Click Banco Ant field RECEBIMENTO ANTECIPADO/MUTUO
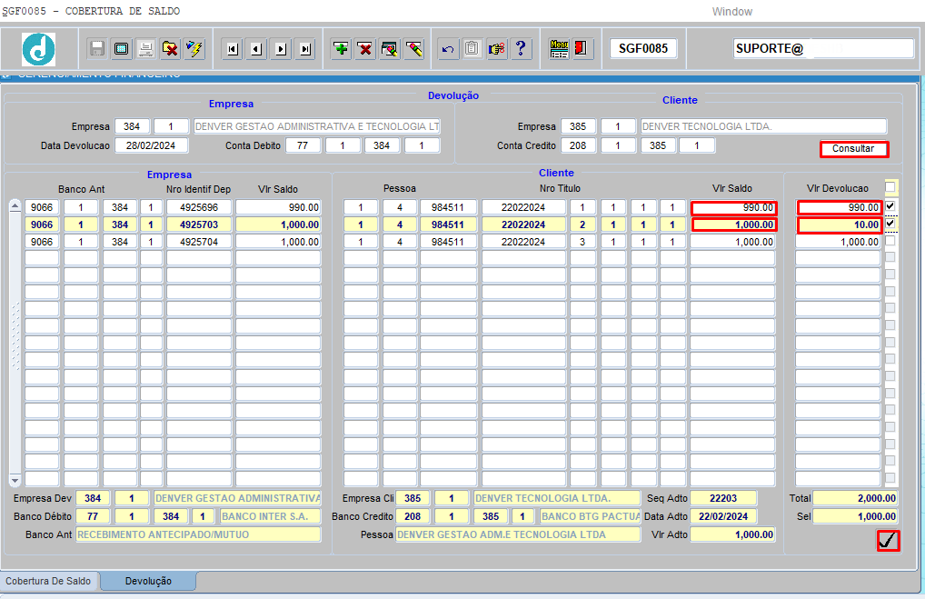 coord(198,534)
